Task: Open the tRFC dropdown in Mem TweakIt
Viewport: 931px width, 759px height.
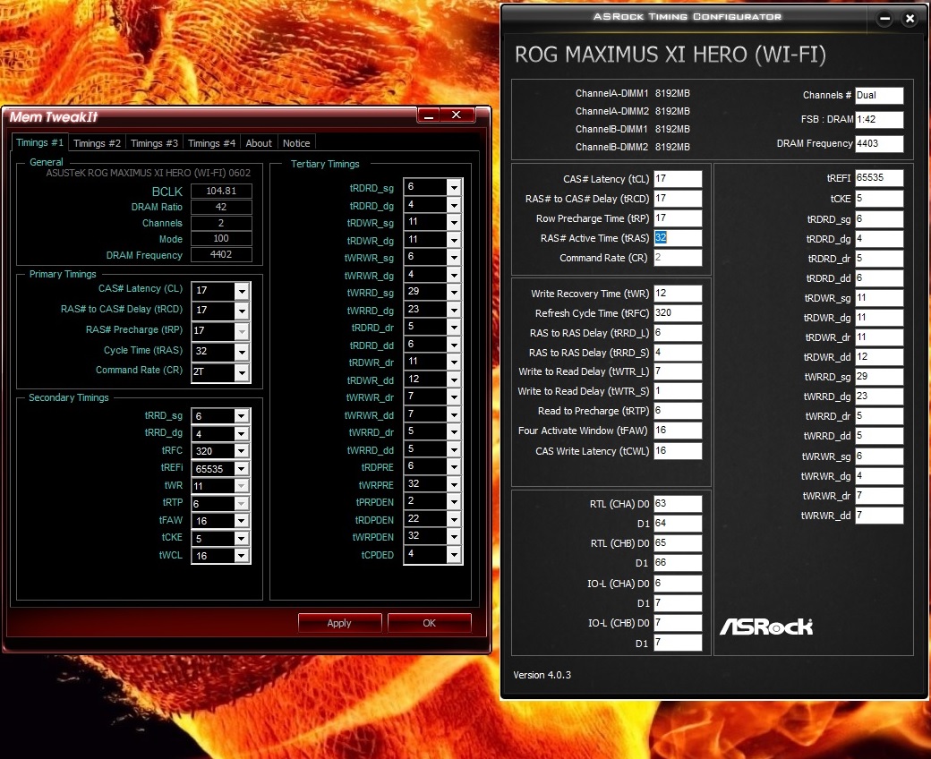Action: 241,451
